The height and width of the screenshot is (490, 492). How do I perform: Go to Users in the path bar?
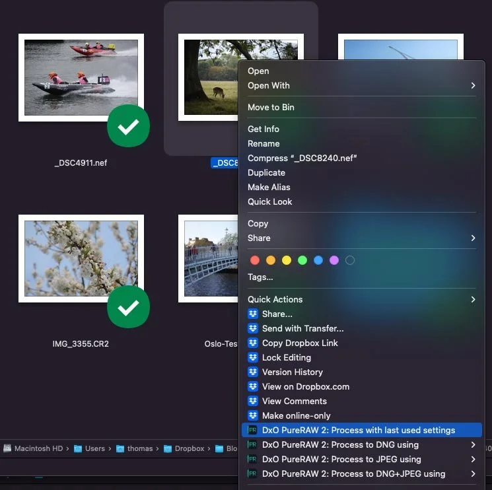[x=94, y=448]
